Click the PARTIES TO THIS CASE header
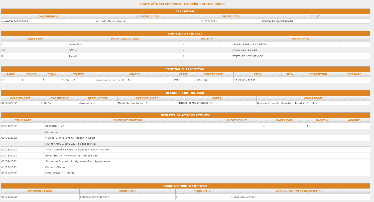 coord(185,34)
